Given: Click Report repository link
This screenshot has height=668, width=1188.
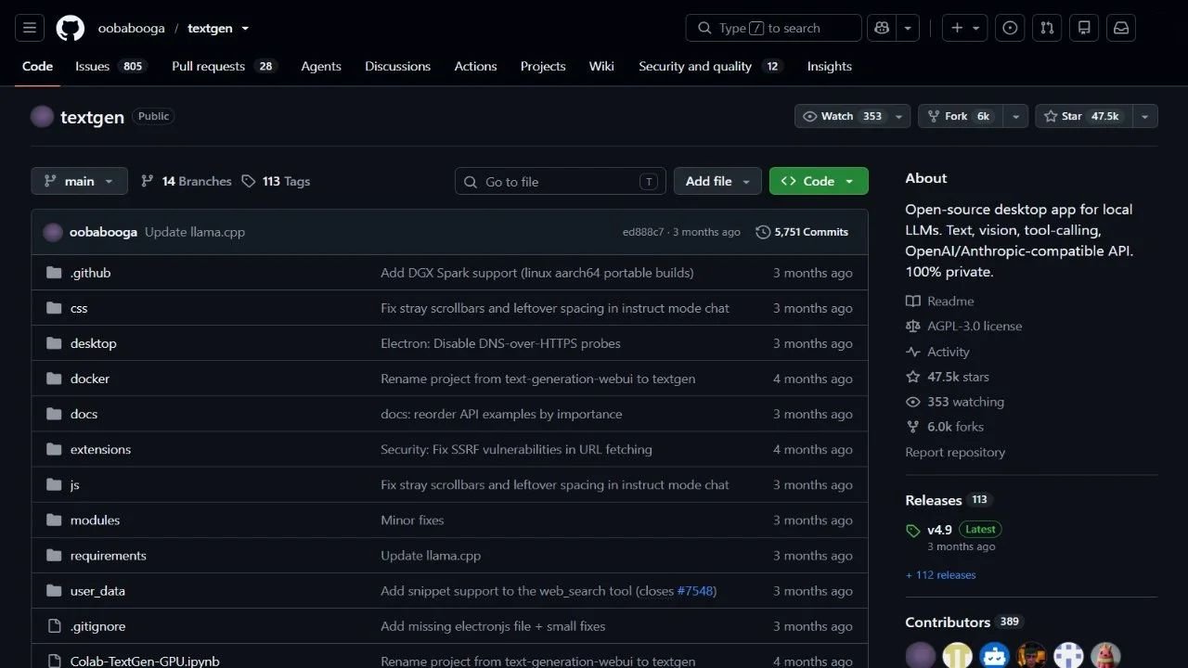Looking at the screenshot, I should [955, 452].
